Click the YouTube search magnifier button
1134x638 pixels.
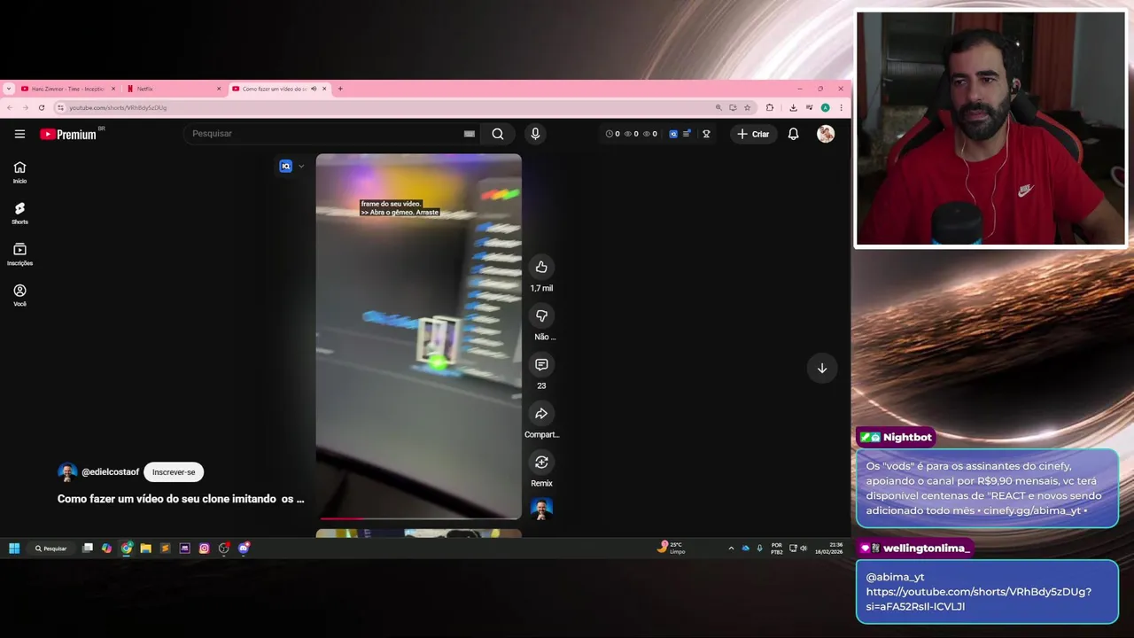click(498, 134)
